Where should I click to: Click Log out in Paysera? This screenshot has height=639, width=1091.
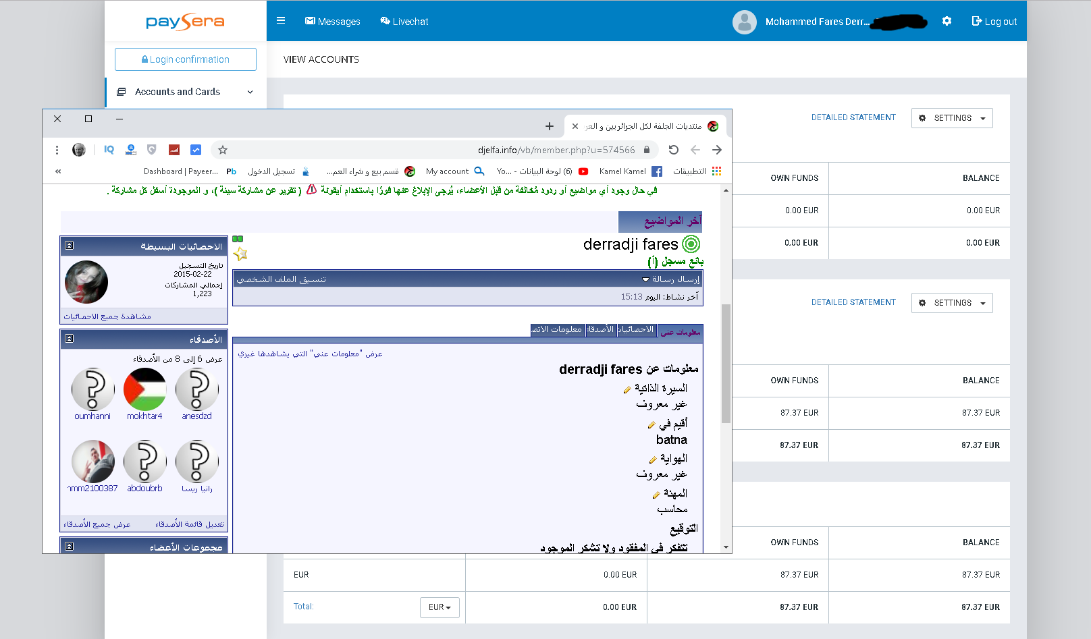pos(994,22)
